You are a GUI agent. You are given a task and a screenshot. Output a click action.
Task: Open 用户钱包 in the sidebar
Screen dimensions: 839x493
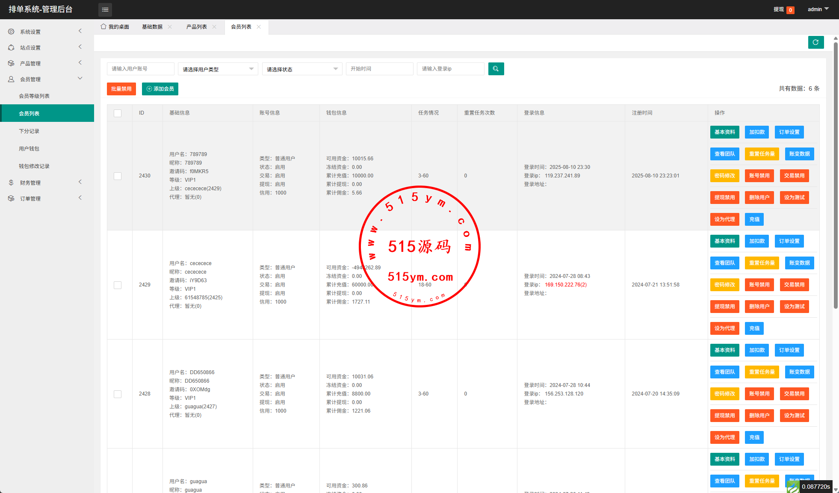point(29,149)
